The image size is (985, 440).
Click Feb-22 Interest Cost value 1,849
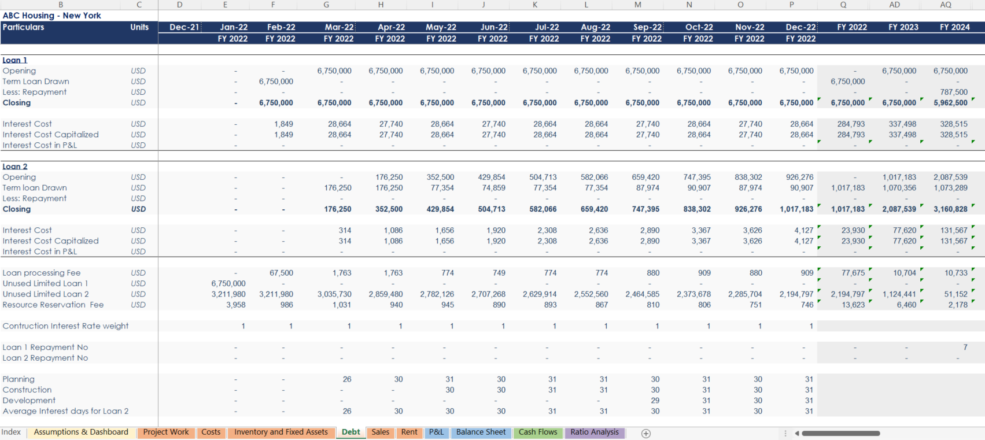(x=283, y=124)
